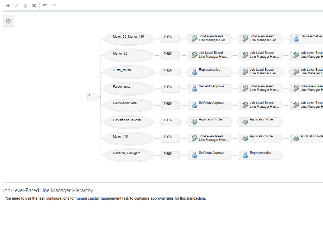Image resolution: width=323 pixels, height=231 pixels.
Task: Click the Add (+) toolbar icon to create rule
Action: coord(8,6)
